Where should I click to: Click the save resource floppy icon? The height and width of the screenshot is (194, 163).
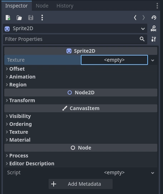tap(31, 18)
